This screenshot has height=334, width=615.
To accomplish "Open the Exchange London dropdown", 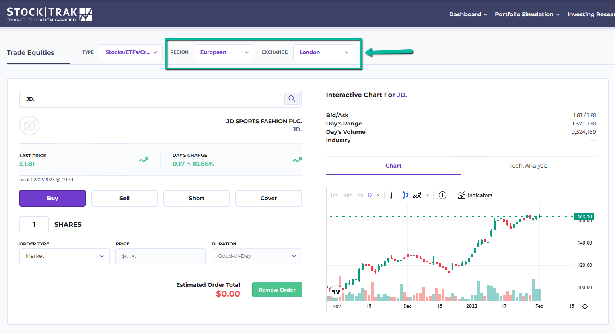I will (x=324, y=52).
